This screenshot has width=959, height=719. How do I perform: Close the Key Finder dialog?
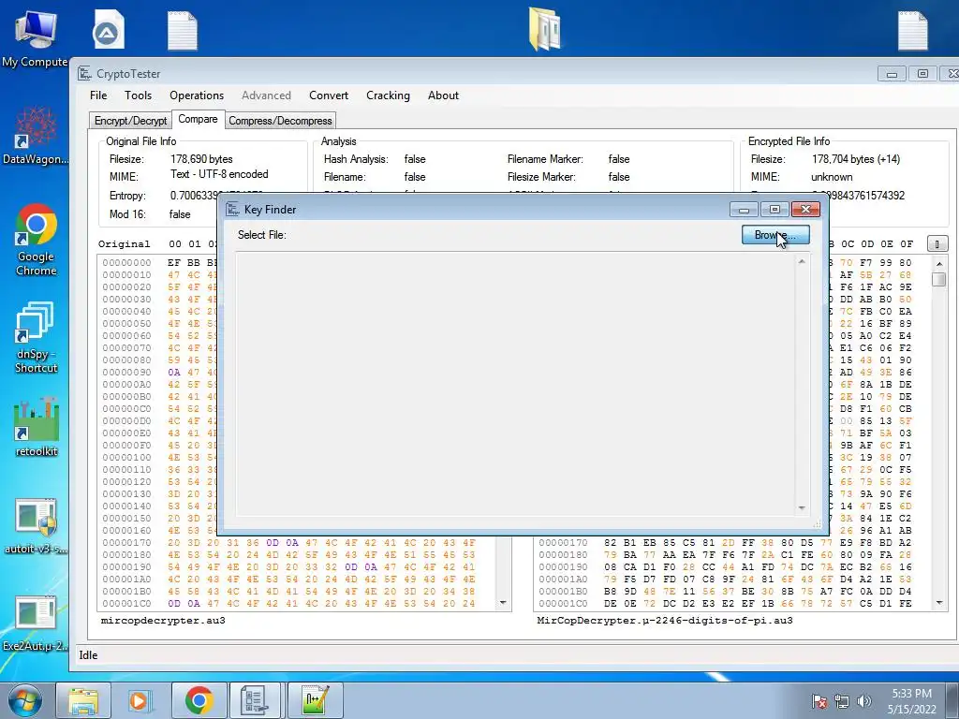tap(805, 210)
